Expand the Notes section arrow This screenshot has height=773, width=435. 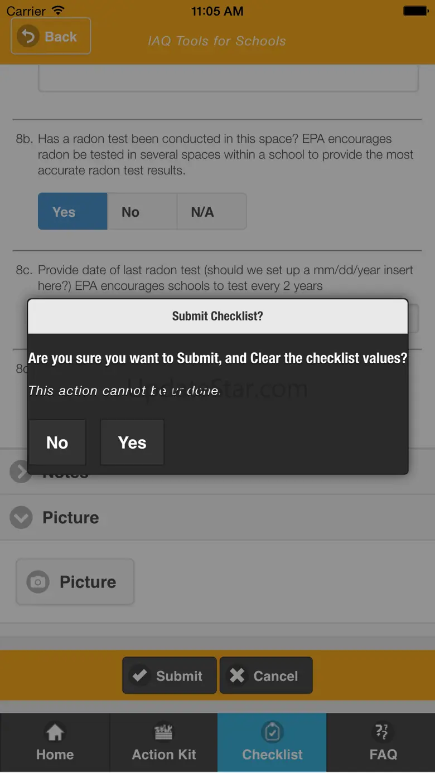point(20,472)
